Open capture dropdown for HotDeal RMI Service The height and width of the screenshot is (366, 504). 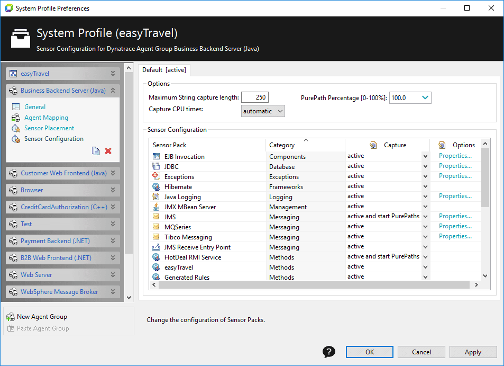[x=425, y=257]
